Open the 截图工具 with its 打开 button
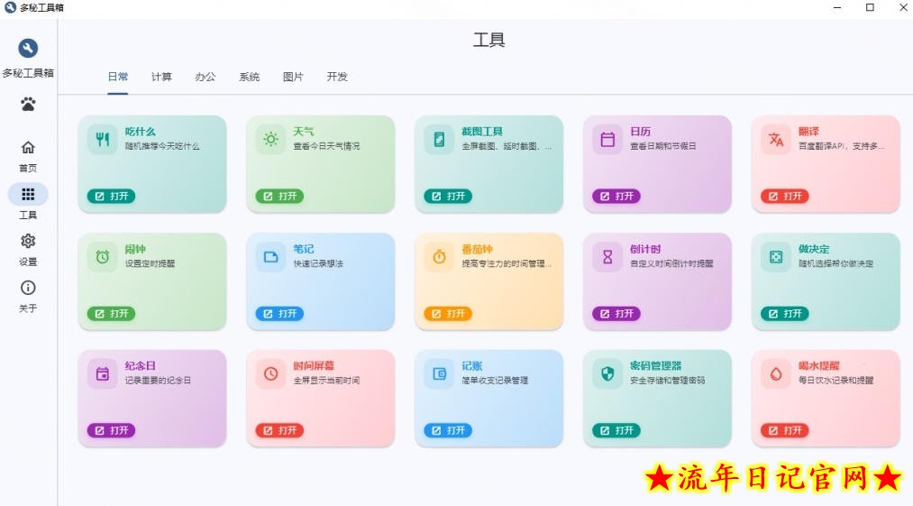This screenshot has width=913, height=506. pyautogui.click(x=448, y=197)
